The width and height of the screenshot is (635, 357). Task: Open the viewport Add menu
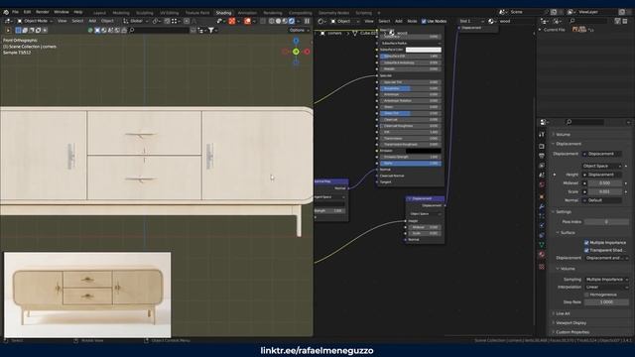pos(92,21)
